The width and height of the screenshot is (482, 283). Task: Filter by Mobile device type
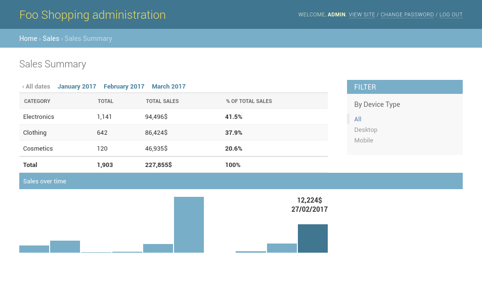(x=363, y=140)
